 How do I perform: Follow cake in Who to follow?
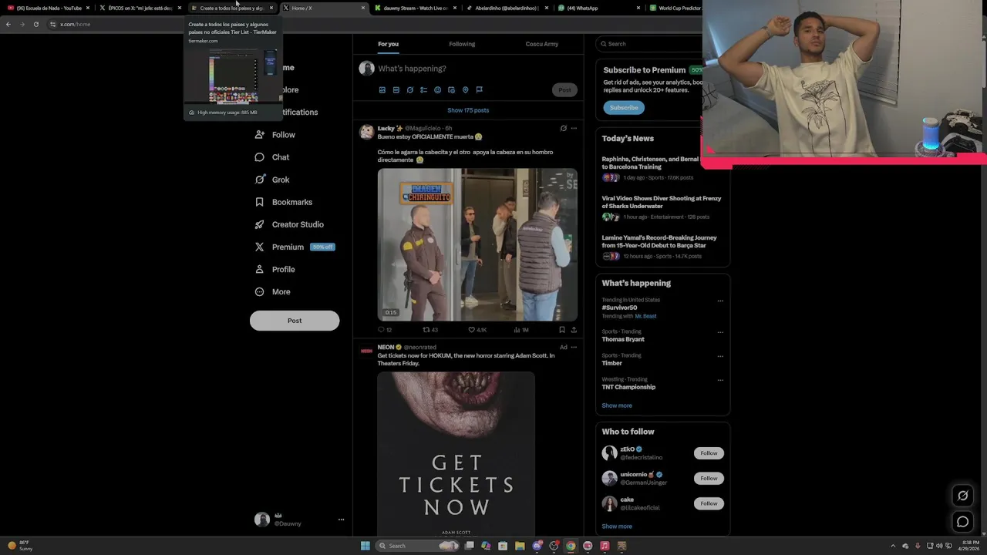[x=709, y=503]
